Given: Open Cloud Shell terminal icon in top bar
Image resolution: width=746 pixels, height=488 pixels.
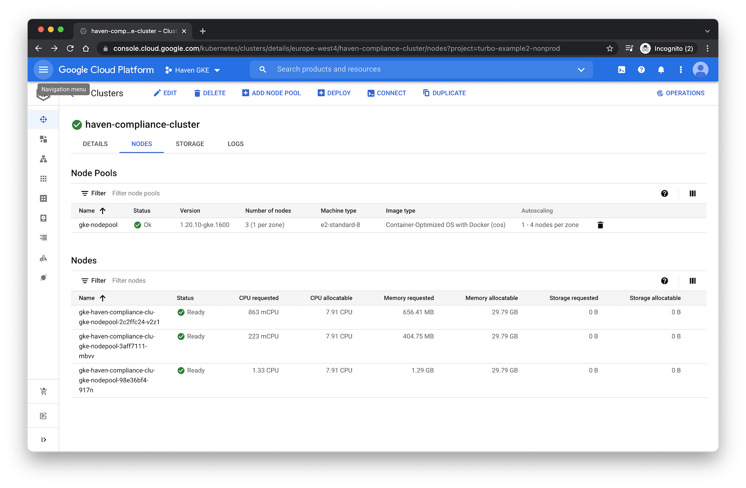Looking at the screenshot, I should [x=621, y=69].
